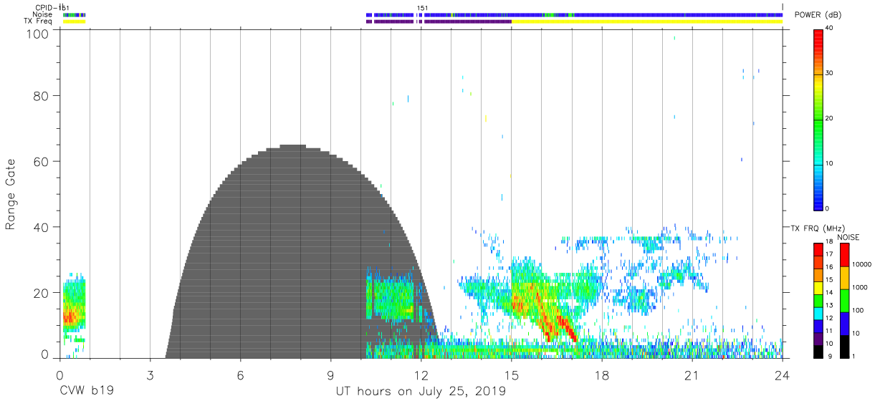Click the 'Noise' row label at top

44,14
